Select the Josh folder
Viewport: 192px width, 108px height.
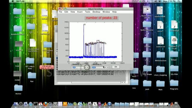coord(147,83)
